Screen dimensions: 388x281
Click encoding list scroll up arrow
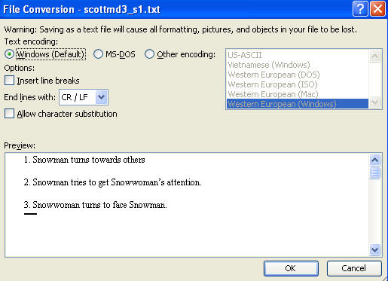click(374, 57)
